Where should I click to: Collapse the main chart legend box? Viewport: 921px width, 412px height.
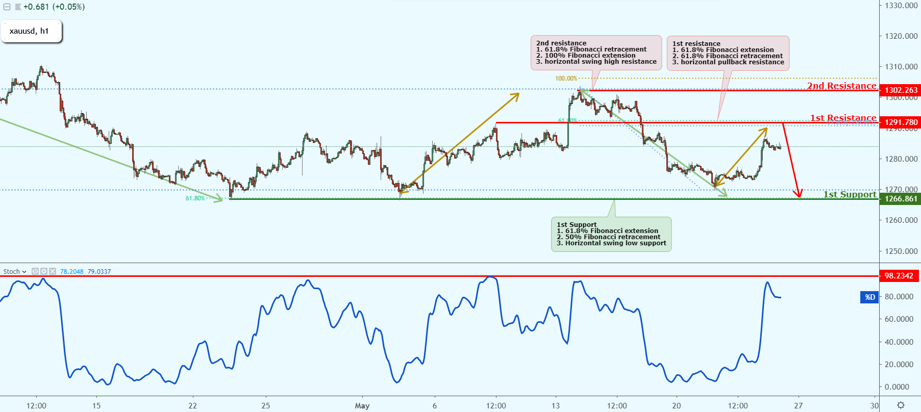7,7
